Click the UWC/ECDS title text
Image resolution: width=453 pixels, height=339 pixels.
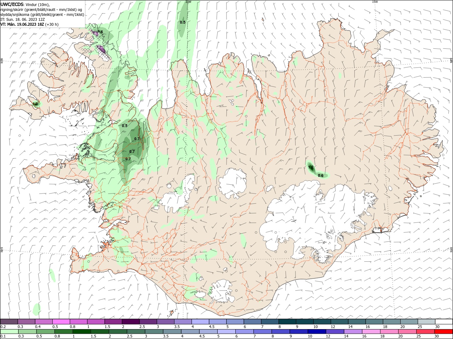(x=12, y=4)
